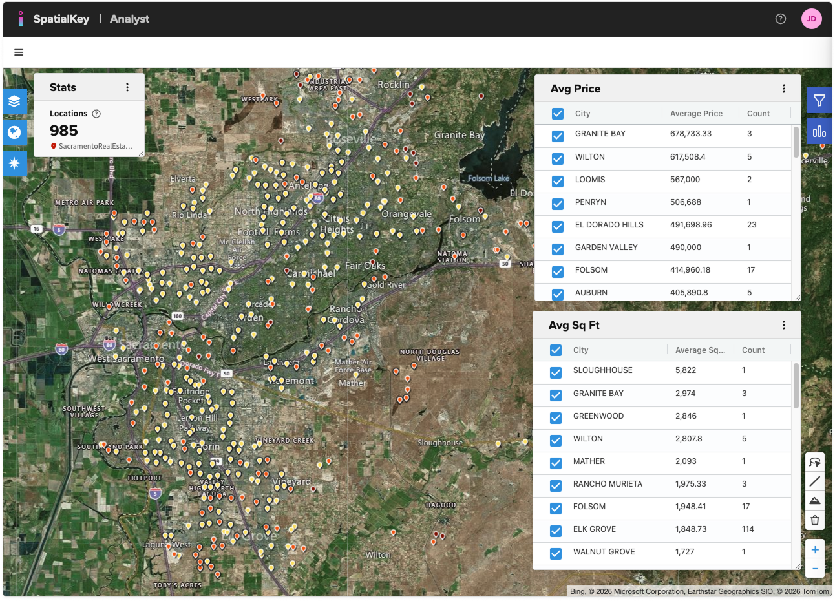Click the Avg Price table scrollbar
Screen dimensions: 835x601
[x=796, y=142]
